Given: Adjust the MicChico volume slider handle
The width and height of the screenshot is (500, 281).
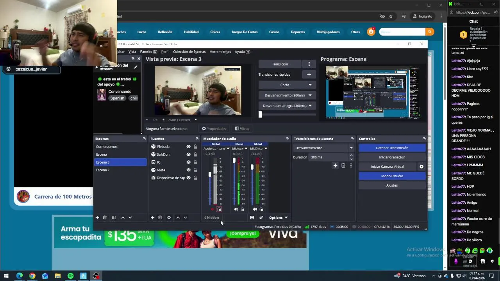Looking at the screenshot, I should (x=252, y=167).
